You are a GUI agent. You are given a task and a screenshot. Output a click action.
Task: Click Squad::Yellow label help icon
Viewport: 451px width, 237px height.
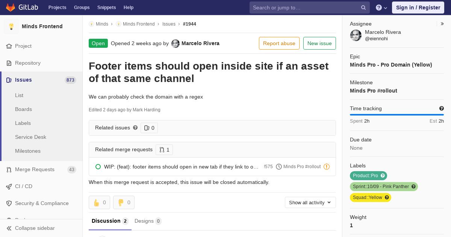click(387, 197)
